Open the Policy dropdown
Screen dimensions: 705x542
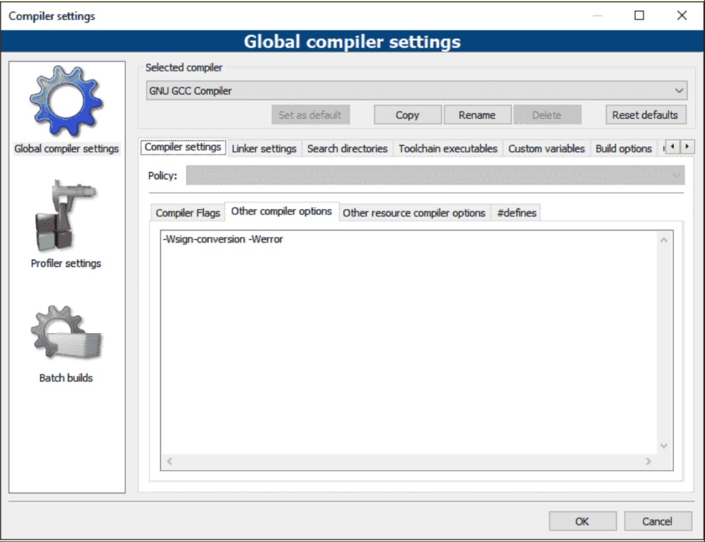(435, 175)
